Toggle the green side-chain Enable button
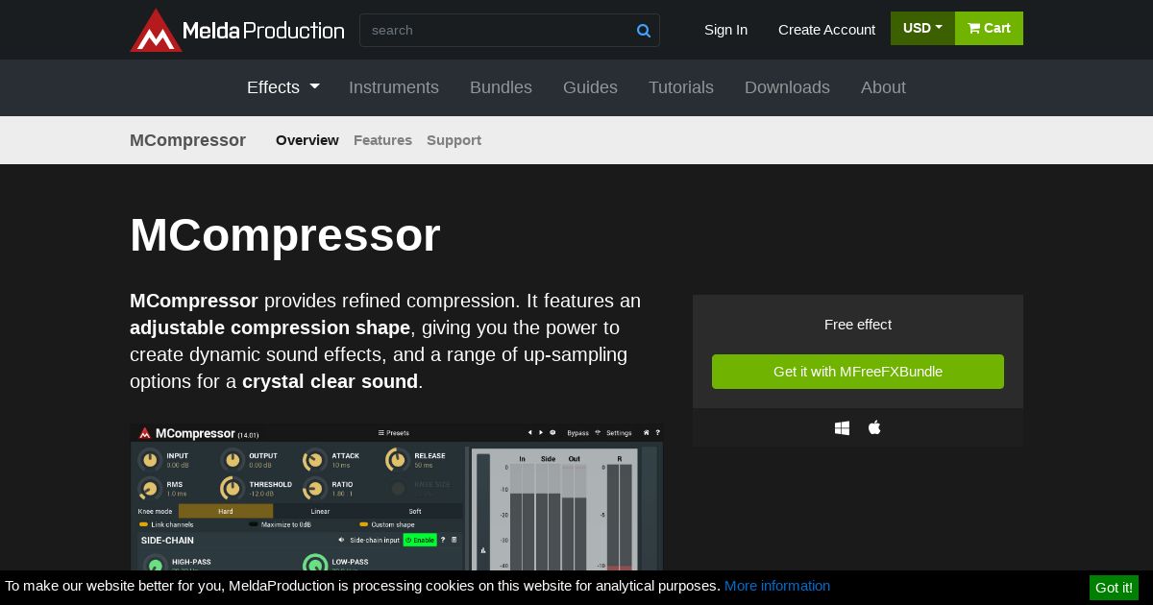Screen dimensions: 1153x605 [x=420, y=540]
